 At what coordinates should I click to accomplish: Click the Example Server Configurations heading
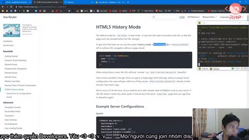120,107
